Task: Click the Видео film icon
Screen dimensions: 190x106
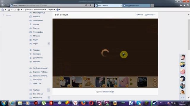Action: click(x=31, y=40)
